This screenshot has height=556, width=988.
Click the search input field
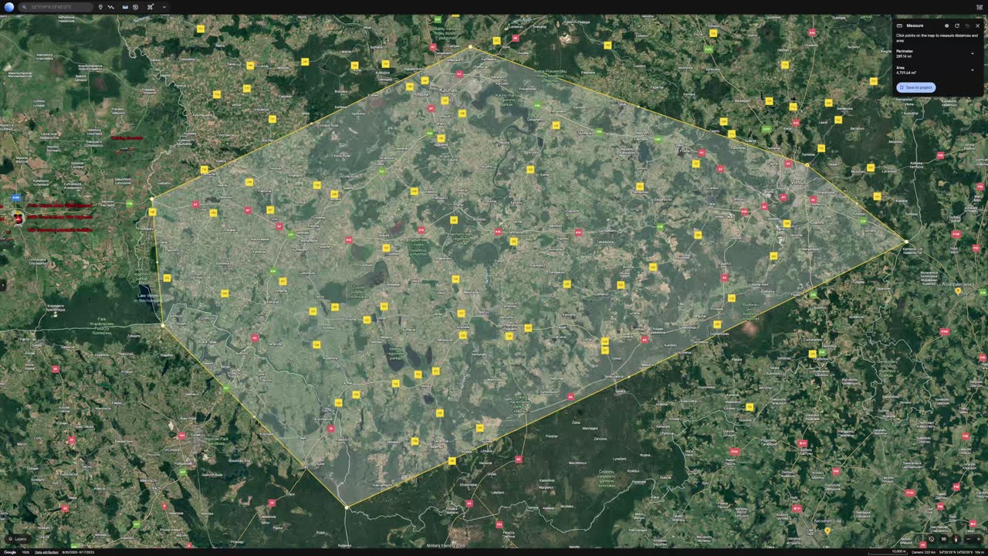pos(56,7)
